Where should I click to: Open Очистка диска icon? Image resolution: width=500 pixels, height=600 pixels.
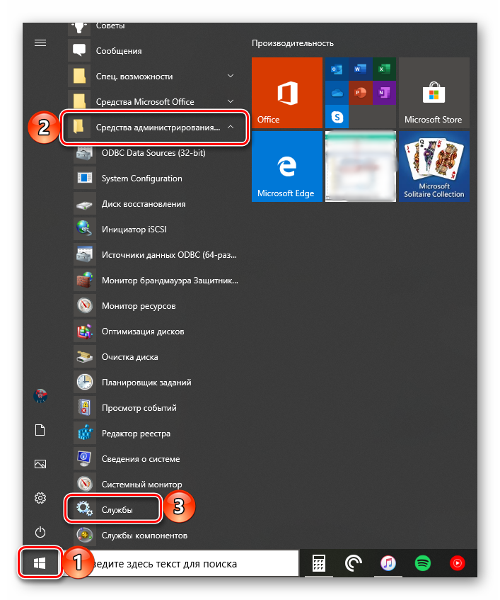(x=85, y=356)
